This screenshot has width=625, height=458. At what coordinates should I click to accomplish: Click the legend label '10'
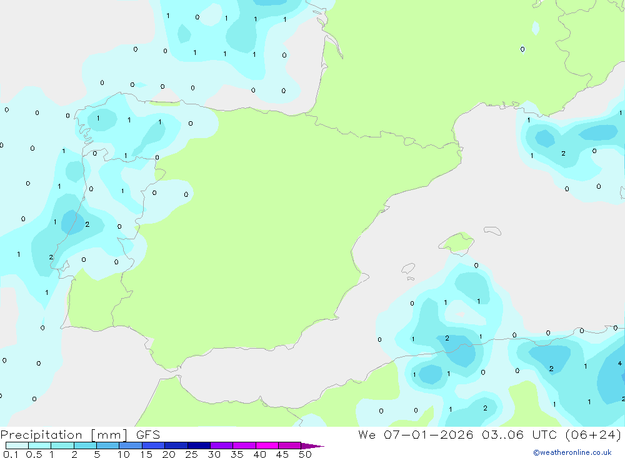click(124, 454)
